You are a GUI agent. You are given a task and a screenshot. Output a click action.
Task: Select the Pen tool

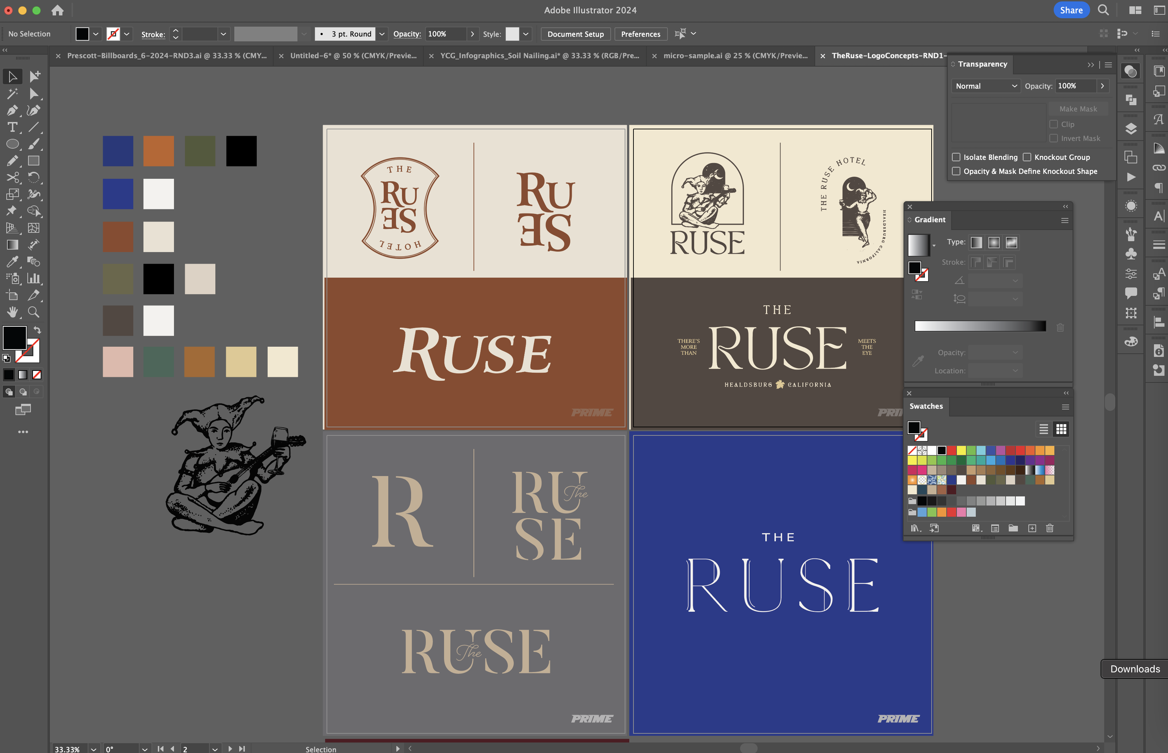(12, 110)
